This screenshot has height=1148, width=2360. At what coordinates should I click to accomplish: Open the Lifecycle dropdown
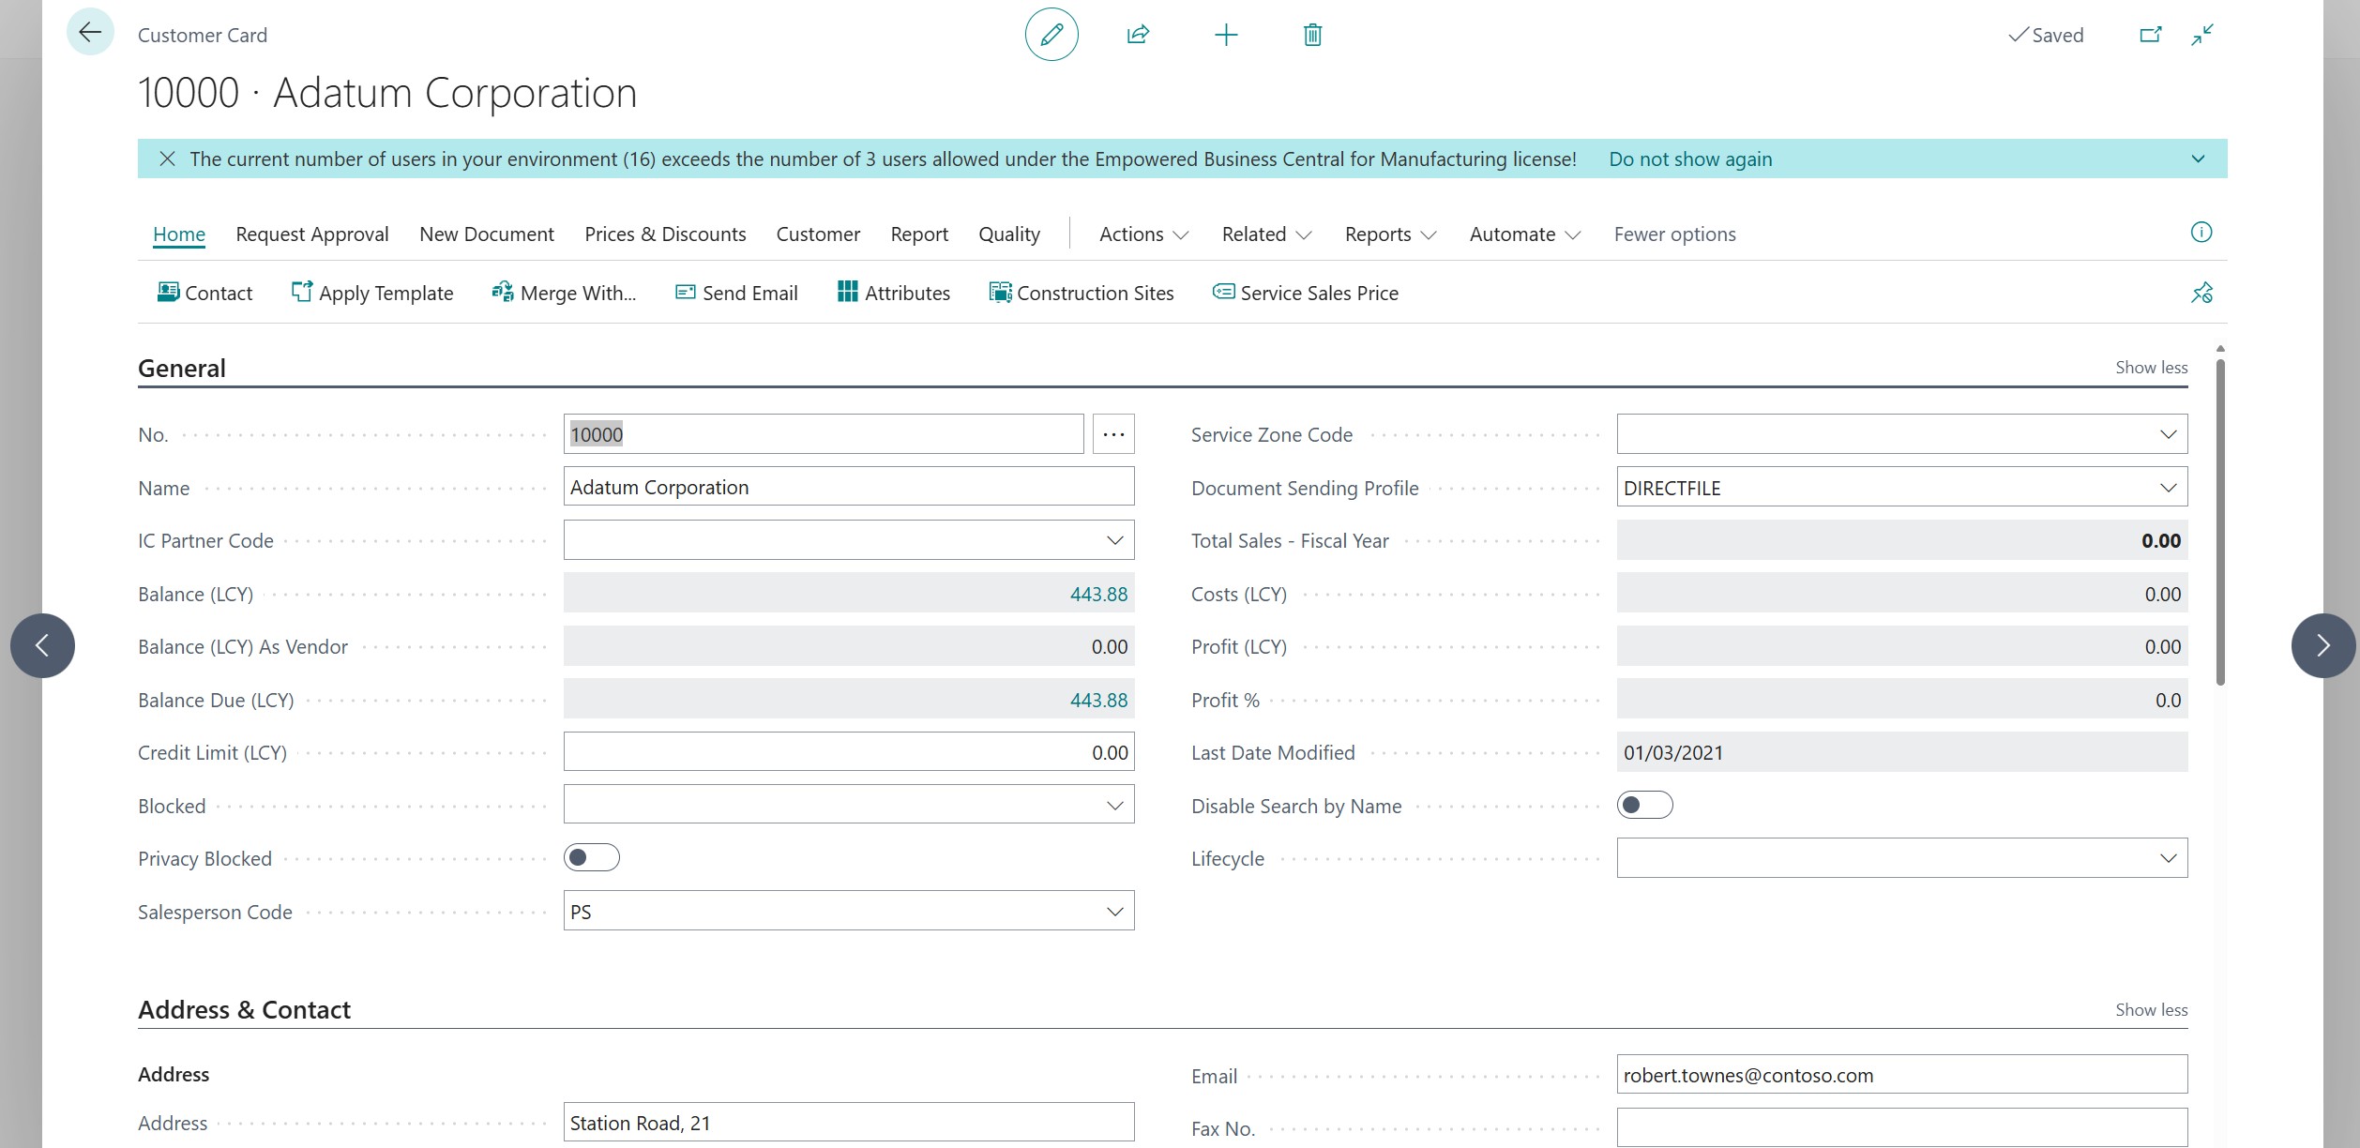pos(2168,858)
